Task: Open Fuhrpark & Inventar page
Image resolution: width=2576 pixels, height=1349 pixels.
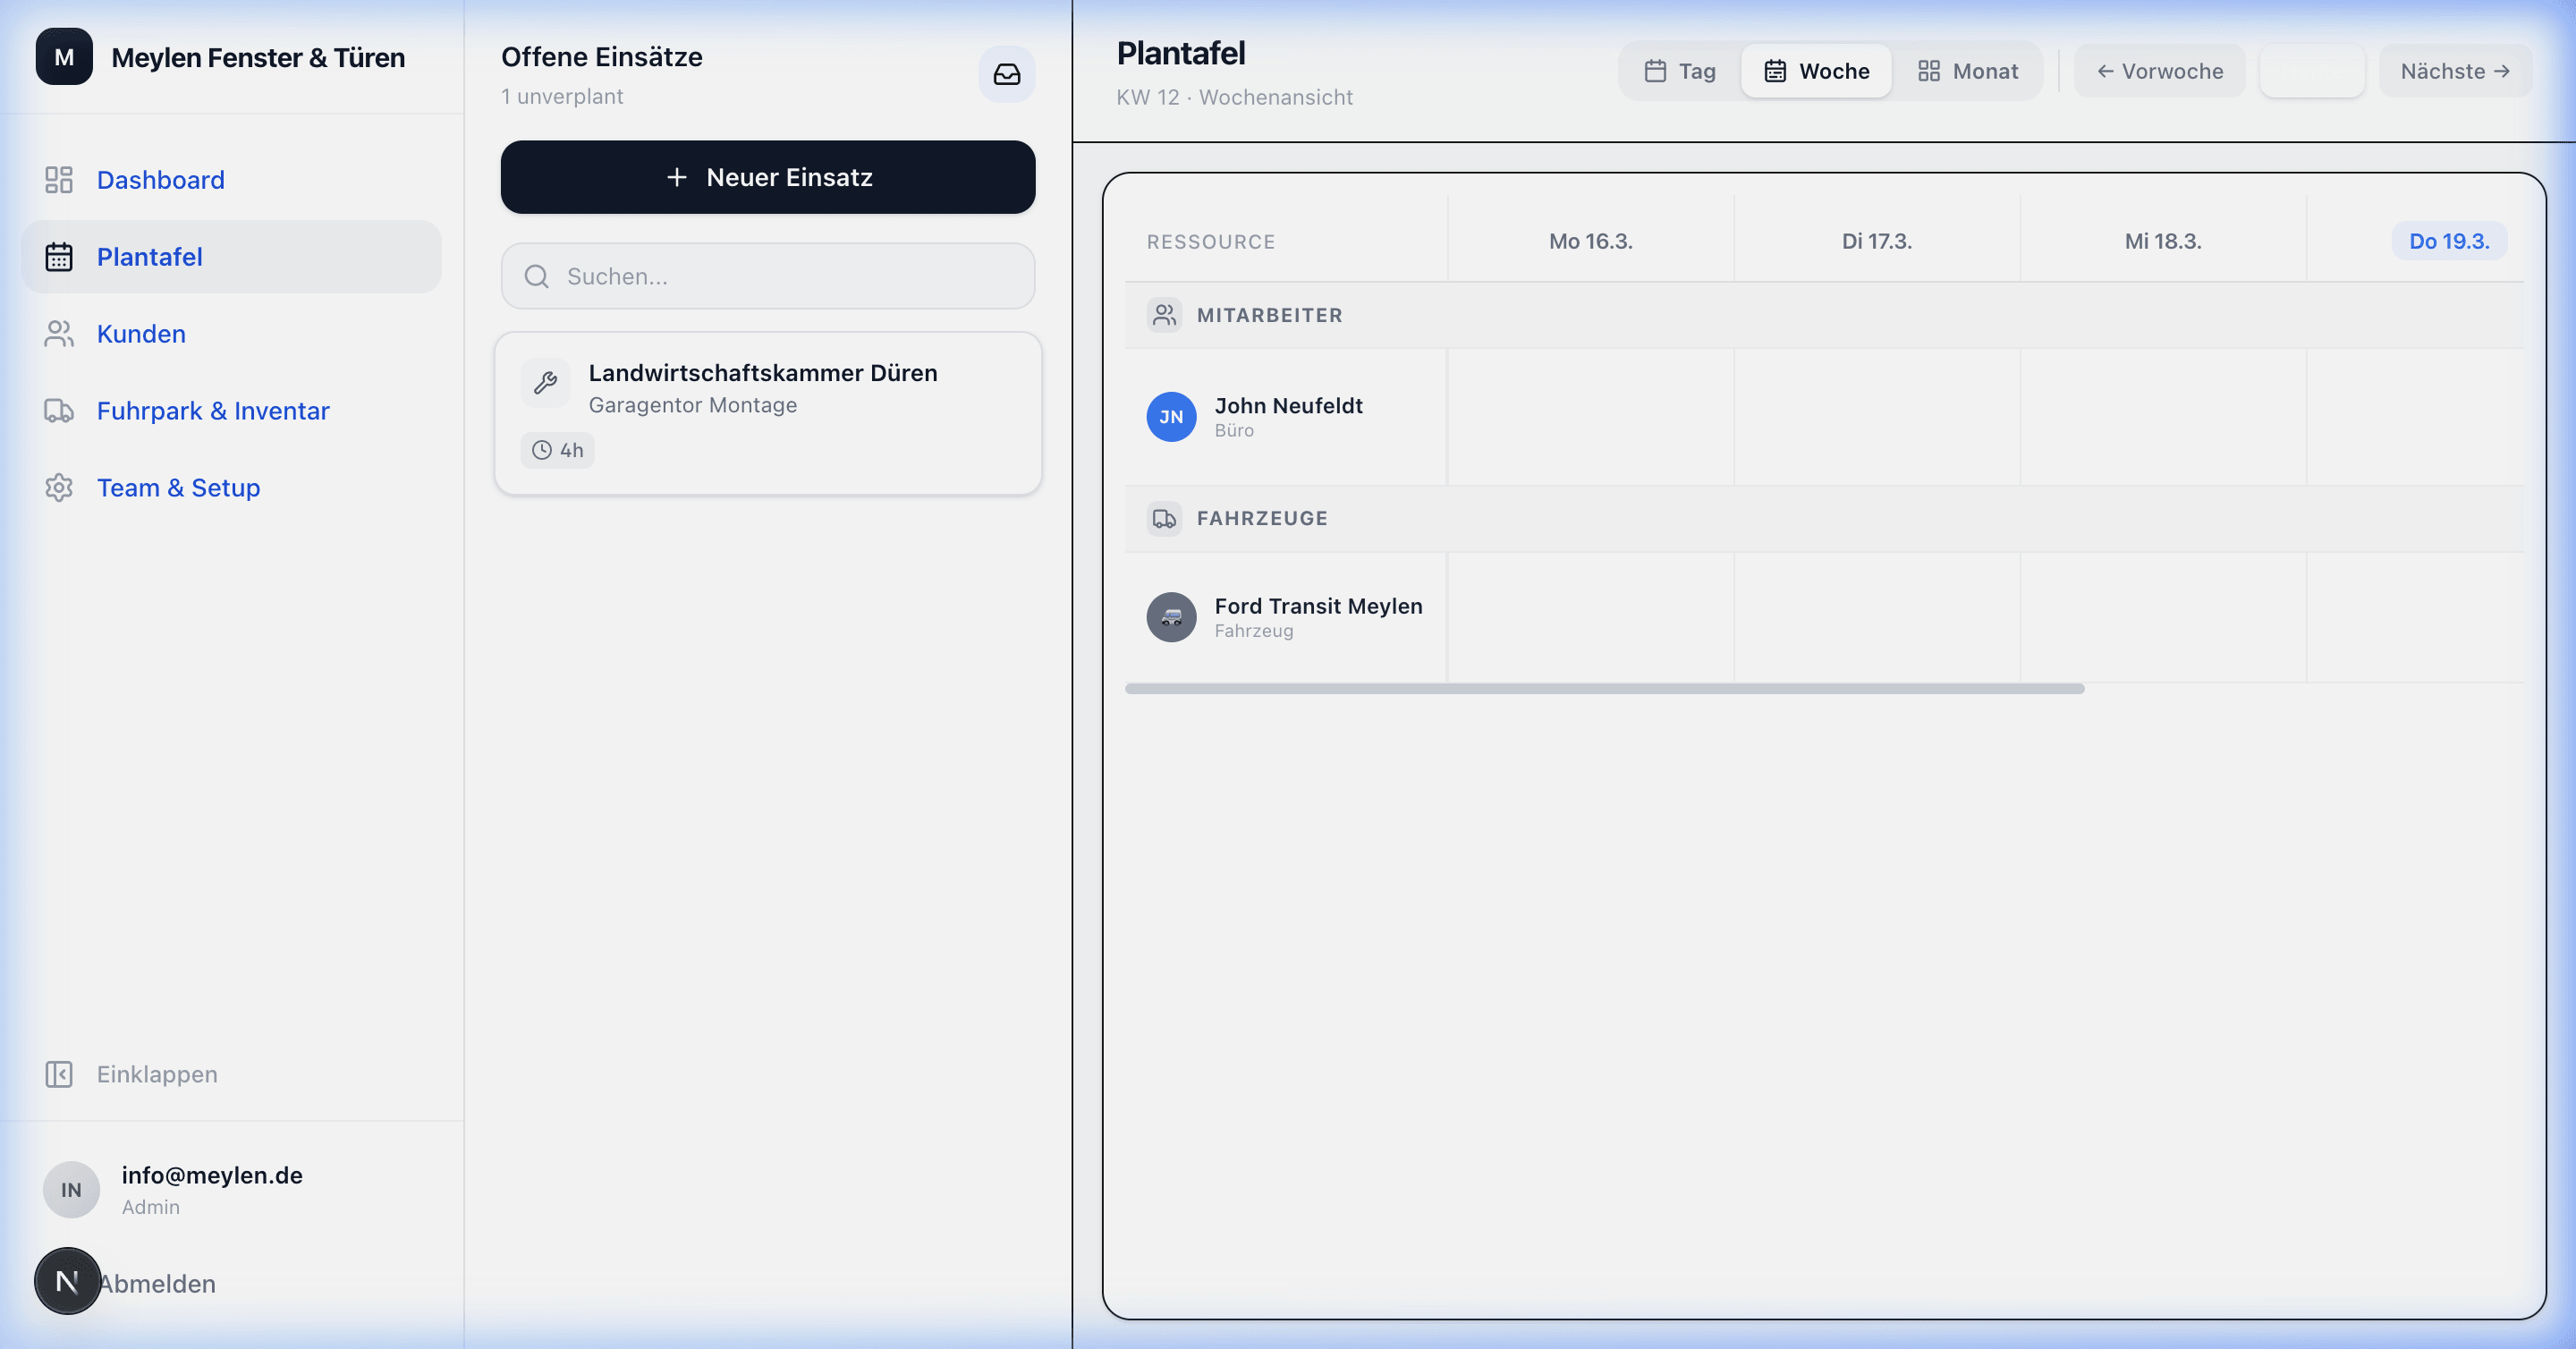Action: [x=212, y=411]
